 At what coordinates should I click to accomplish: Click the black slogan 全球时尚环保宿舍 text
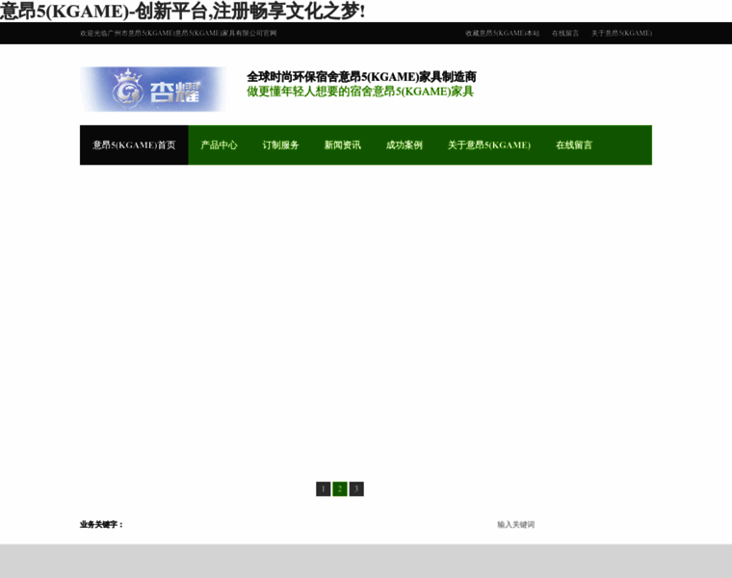(x=361, y=77)
